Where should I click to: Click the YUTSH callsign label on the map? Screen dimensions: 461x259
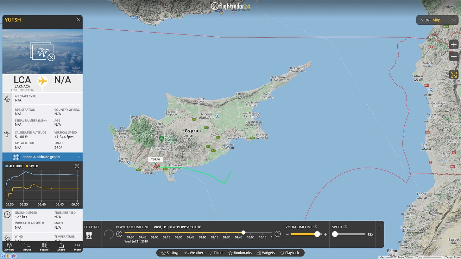coord(155,159)
